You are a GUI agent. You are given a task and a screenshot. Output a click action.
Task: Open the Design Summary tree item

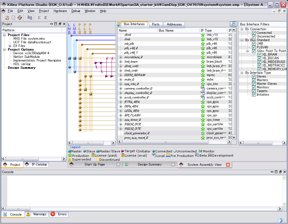(x=22, y=68)
